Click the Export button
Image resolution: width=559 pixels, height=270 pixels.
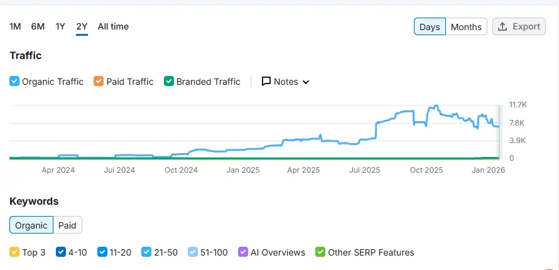[x=519, y=27]
